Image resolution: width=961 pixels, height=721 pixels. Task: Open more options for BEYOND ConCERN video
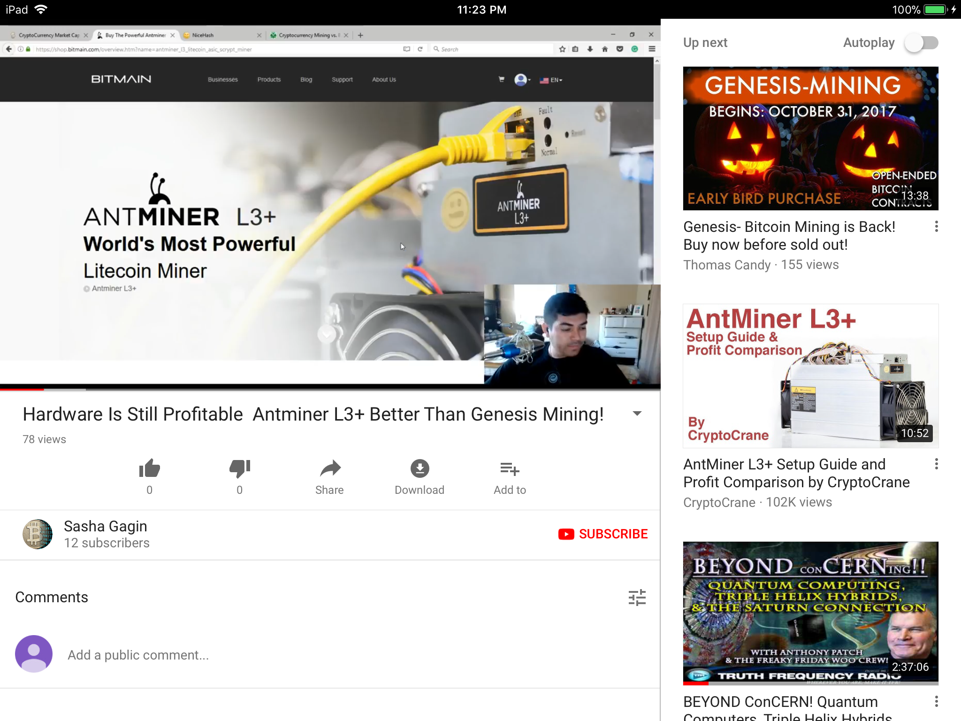point(937,702)
